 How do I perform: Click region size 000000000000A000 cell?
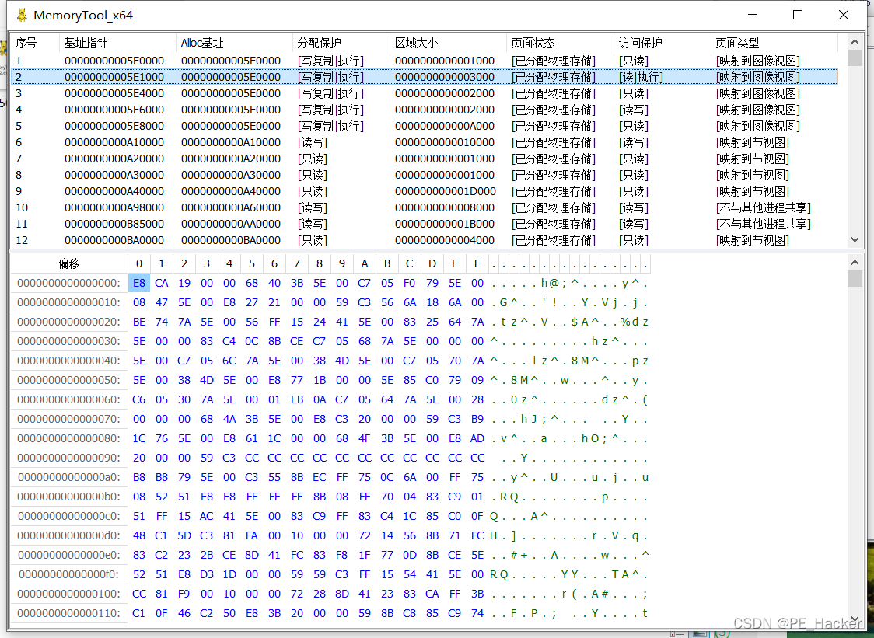click(x=445, y=126)
